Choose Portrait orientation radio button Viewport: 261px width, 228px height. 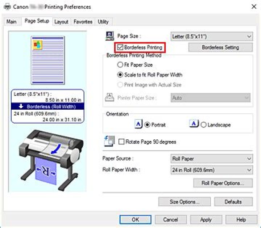tap(147, 124)
